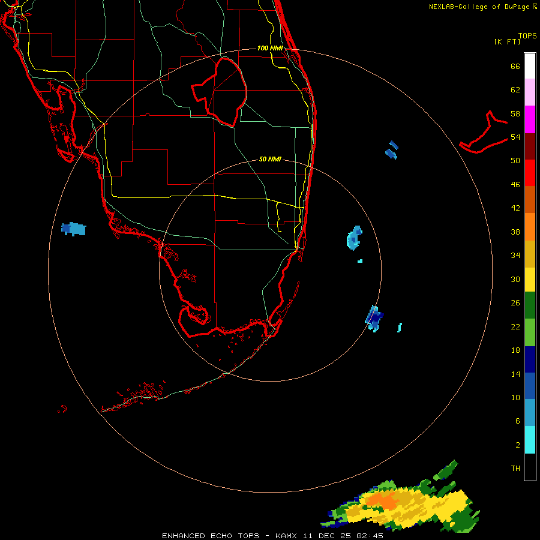Select the gold swatch between 38 and 34
540x540 pixels.
point(530,254)
